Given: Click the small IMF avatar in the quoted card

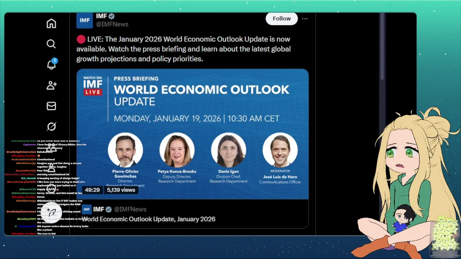Looking at the screenshot, I should pyautogui.click(x=86, y=209).
